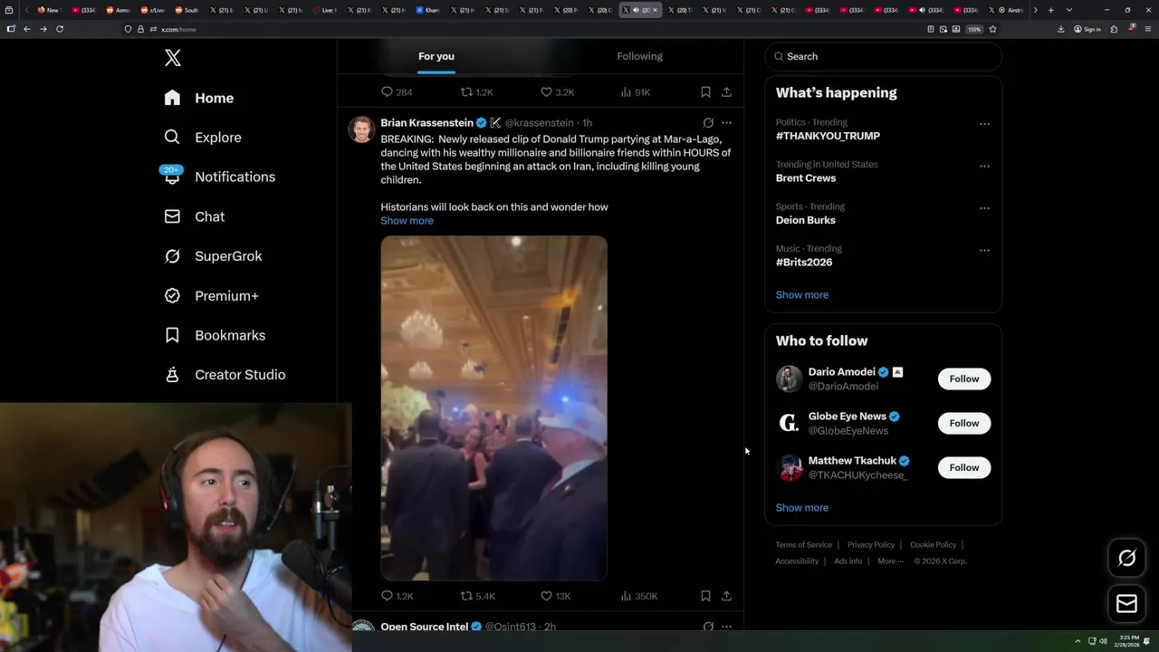1159x652 pixels.
Task: View analytics showing 350K views
Action: coord(639,596)
